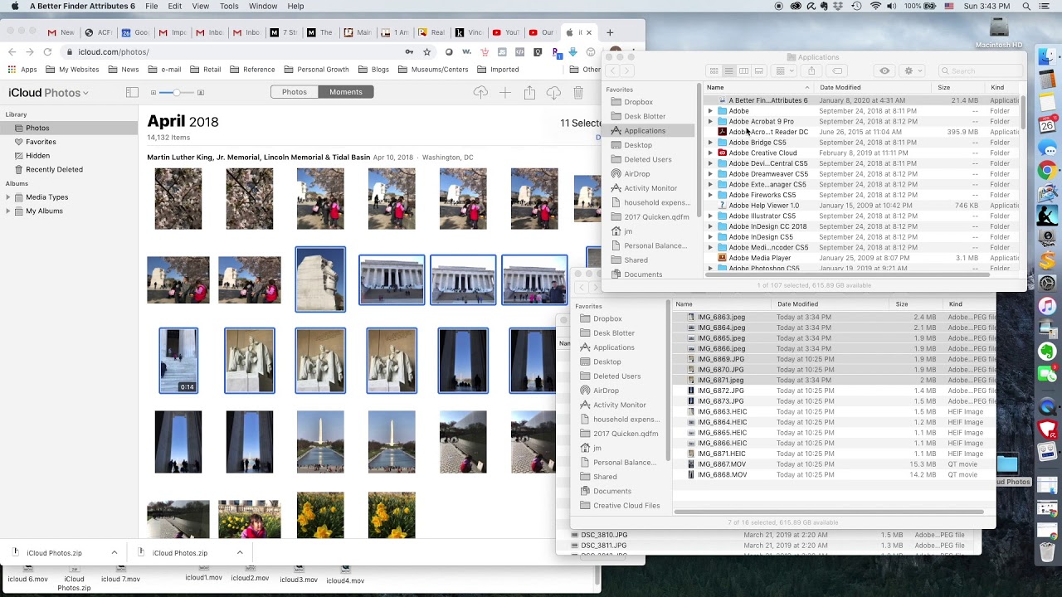1062x597 pixels.
Task: Click the plus add-to-album icon in iCloud Photos
Action: 505,92
